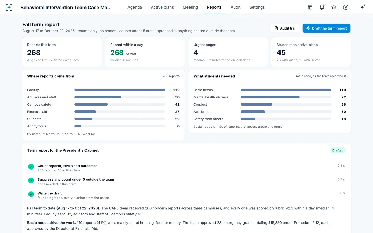Open the AI sparkle assistant icon
373x233 pixels.
pos(363,7)
